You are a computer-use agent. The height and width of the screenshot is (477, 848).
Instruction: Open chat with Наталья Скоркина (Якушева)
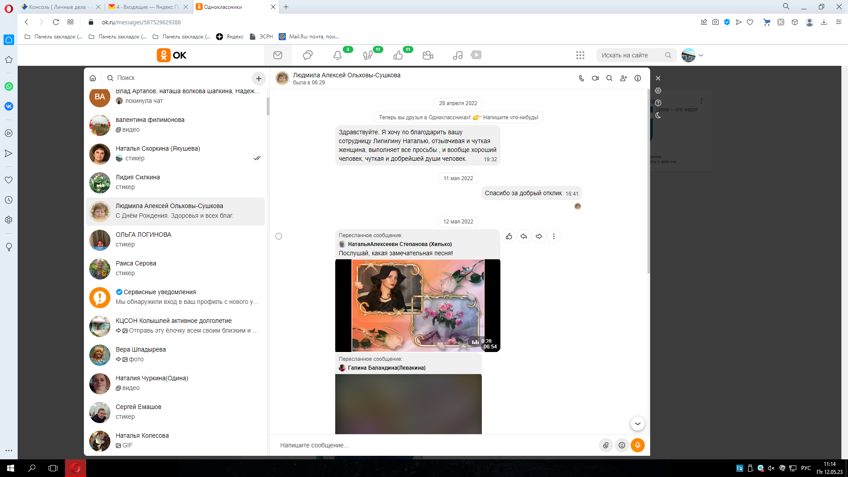click(x=175, y=154)
